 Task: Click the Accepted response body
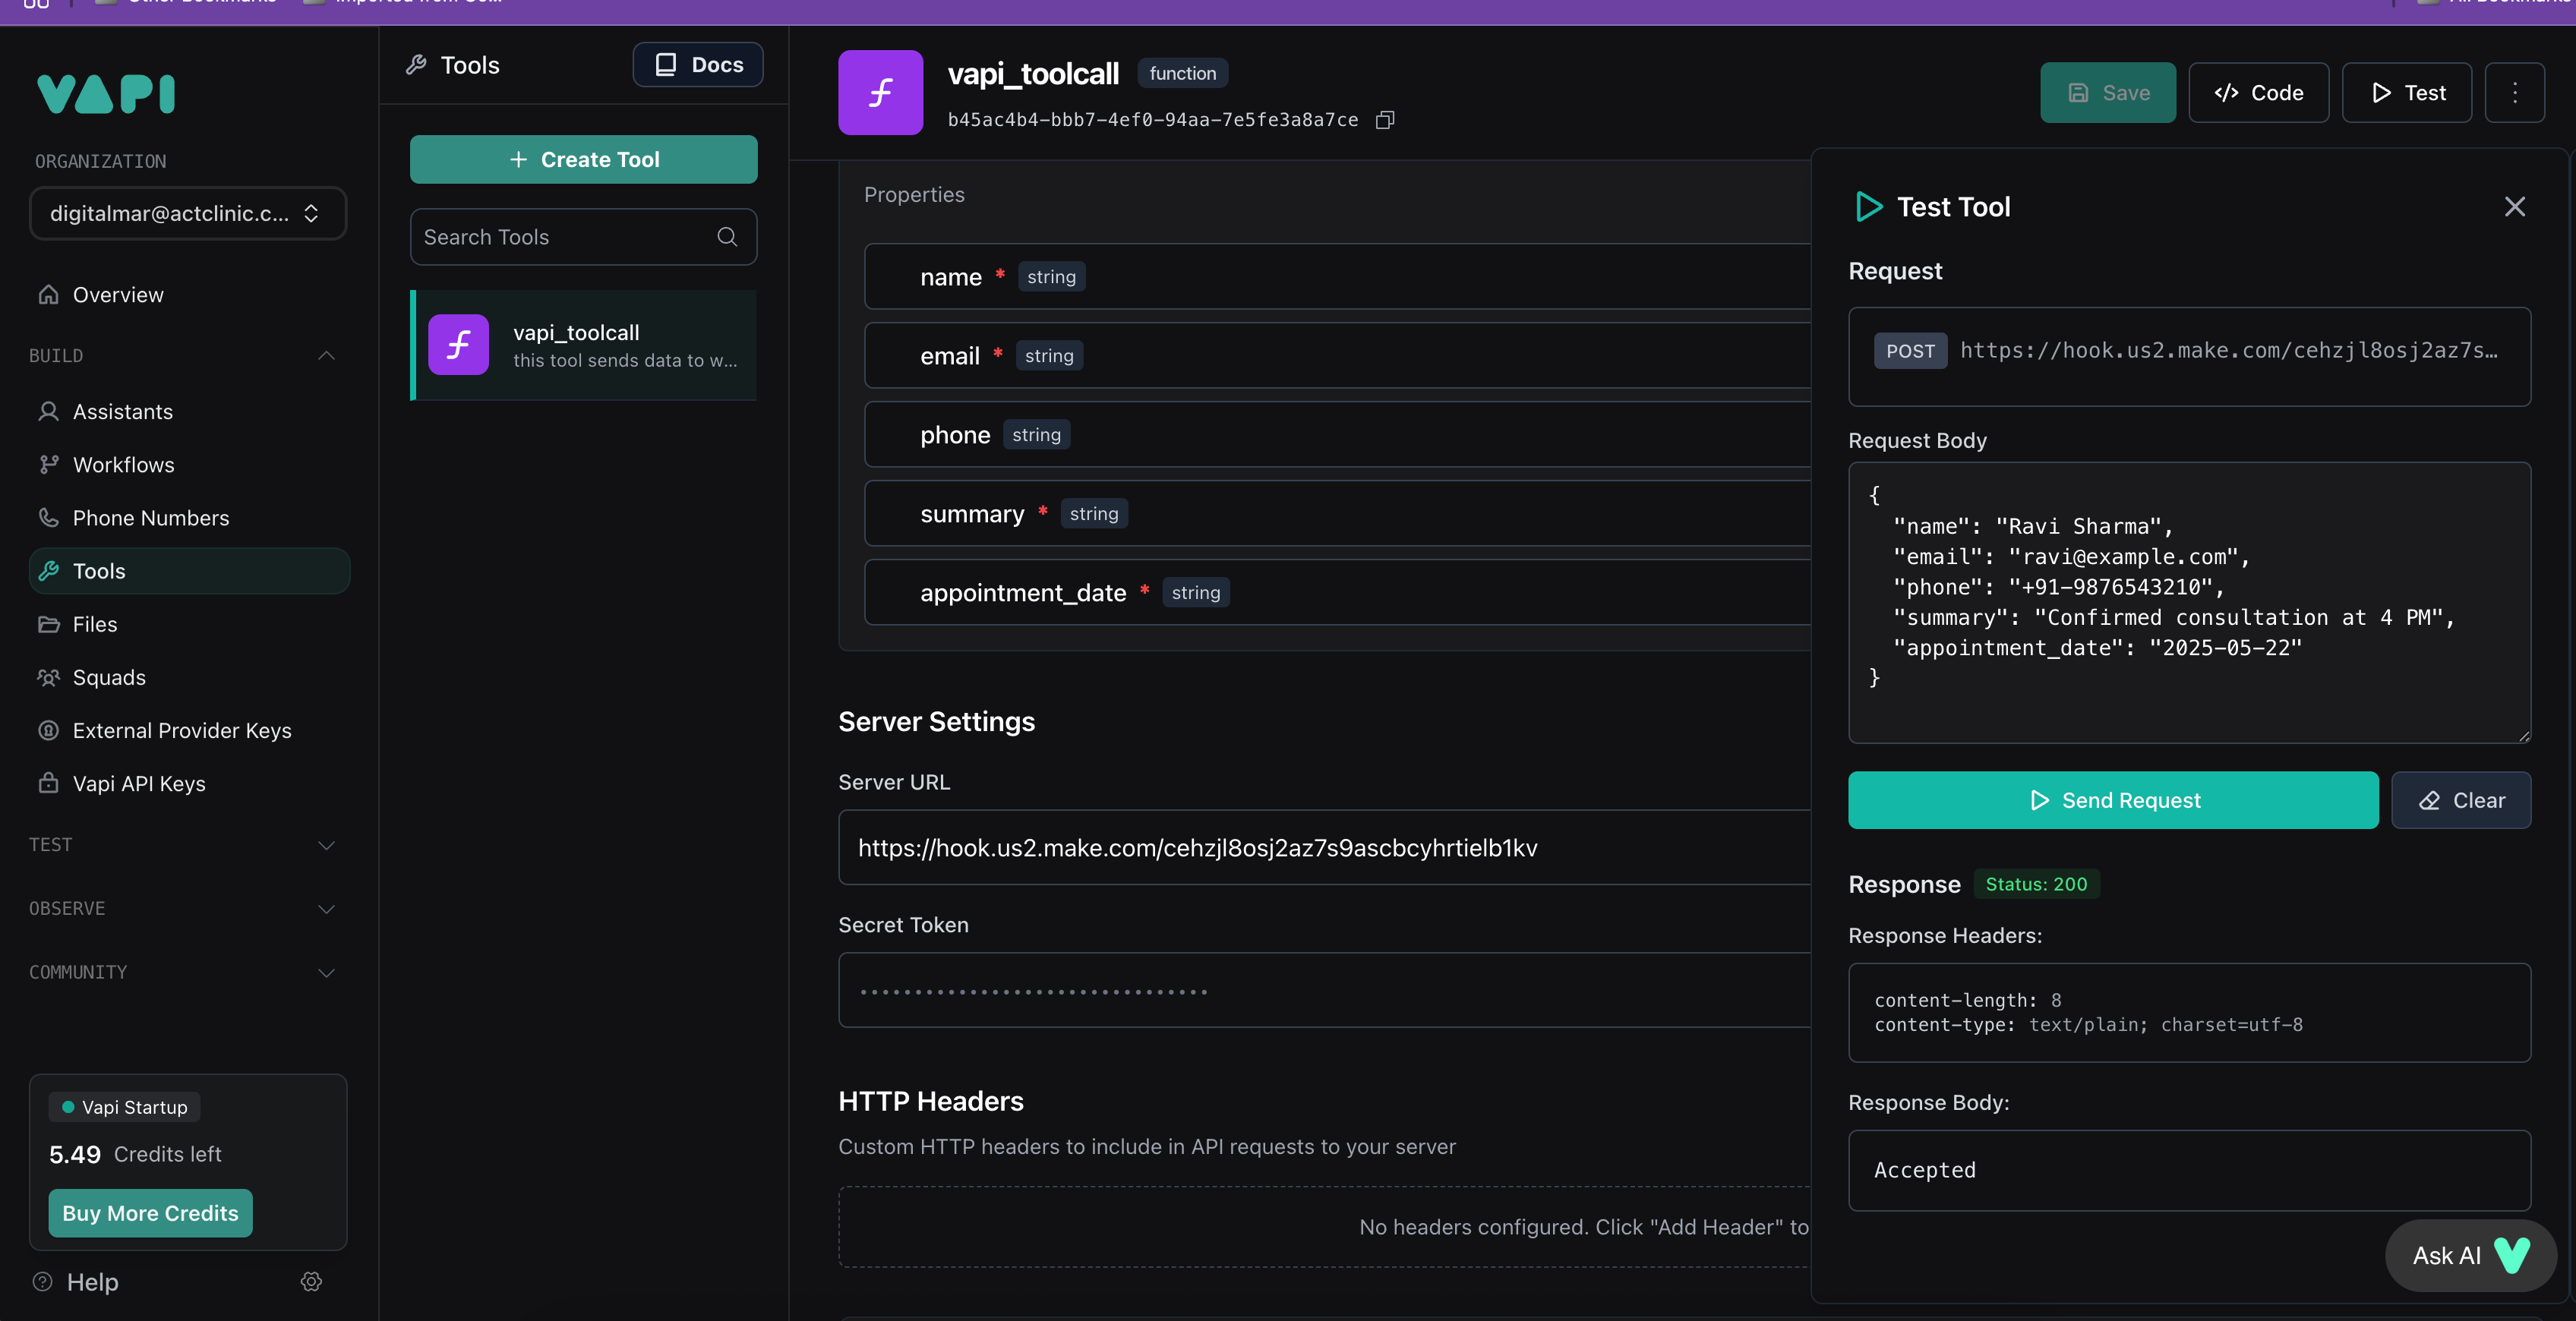tap(2189, 1171)
